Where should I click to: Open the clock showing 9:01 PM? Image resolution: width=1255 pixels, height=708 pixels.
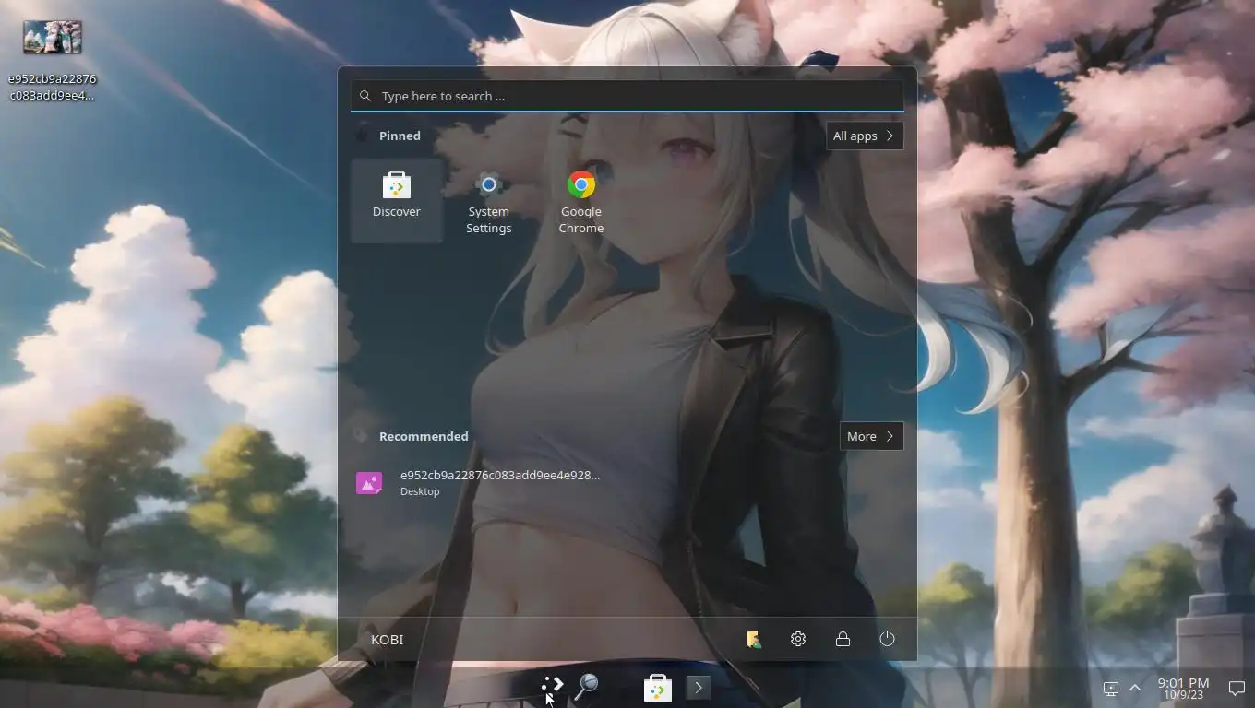pos(1183,688)
